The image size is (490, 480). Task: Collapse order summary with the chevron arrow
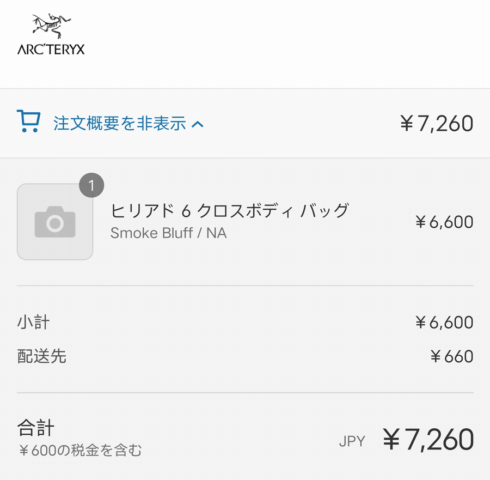pyautogui.click(x=198, y=124)
